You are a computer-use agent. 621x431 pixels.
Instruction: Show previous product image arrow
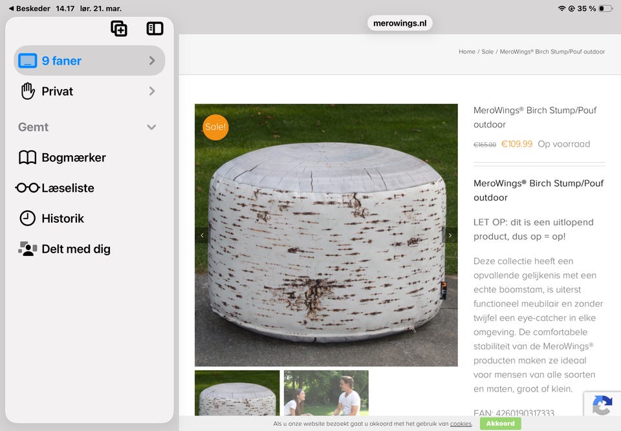point(202,235)
